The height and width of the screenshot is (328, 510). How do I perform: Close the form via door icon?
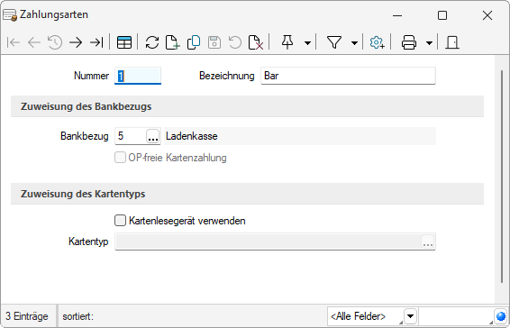452,42
